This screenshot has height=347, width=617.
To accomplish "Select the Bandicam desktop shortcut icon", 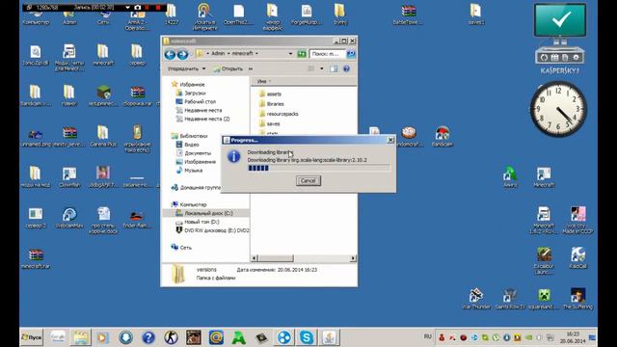I will pos(442,137).
